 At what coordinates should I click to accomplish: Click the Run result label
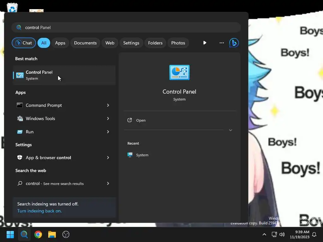tap(29, 132)
